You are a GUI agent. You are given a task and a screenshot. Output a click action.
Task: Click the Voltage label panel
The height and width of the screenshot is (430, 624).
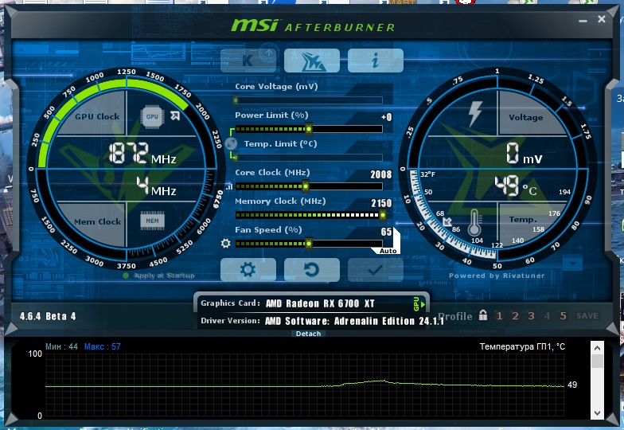(x=525, y=117)
